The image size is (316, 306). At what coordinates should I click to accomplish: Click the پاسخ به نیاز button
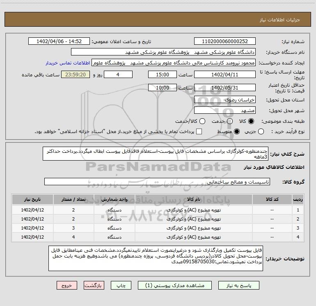[239, 285]
